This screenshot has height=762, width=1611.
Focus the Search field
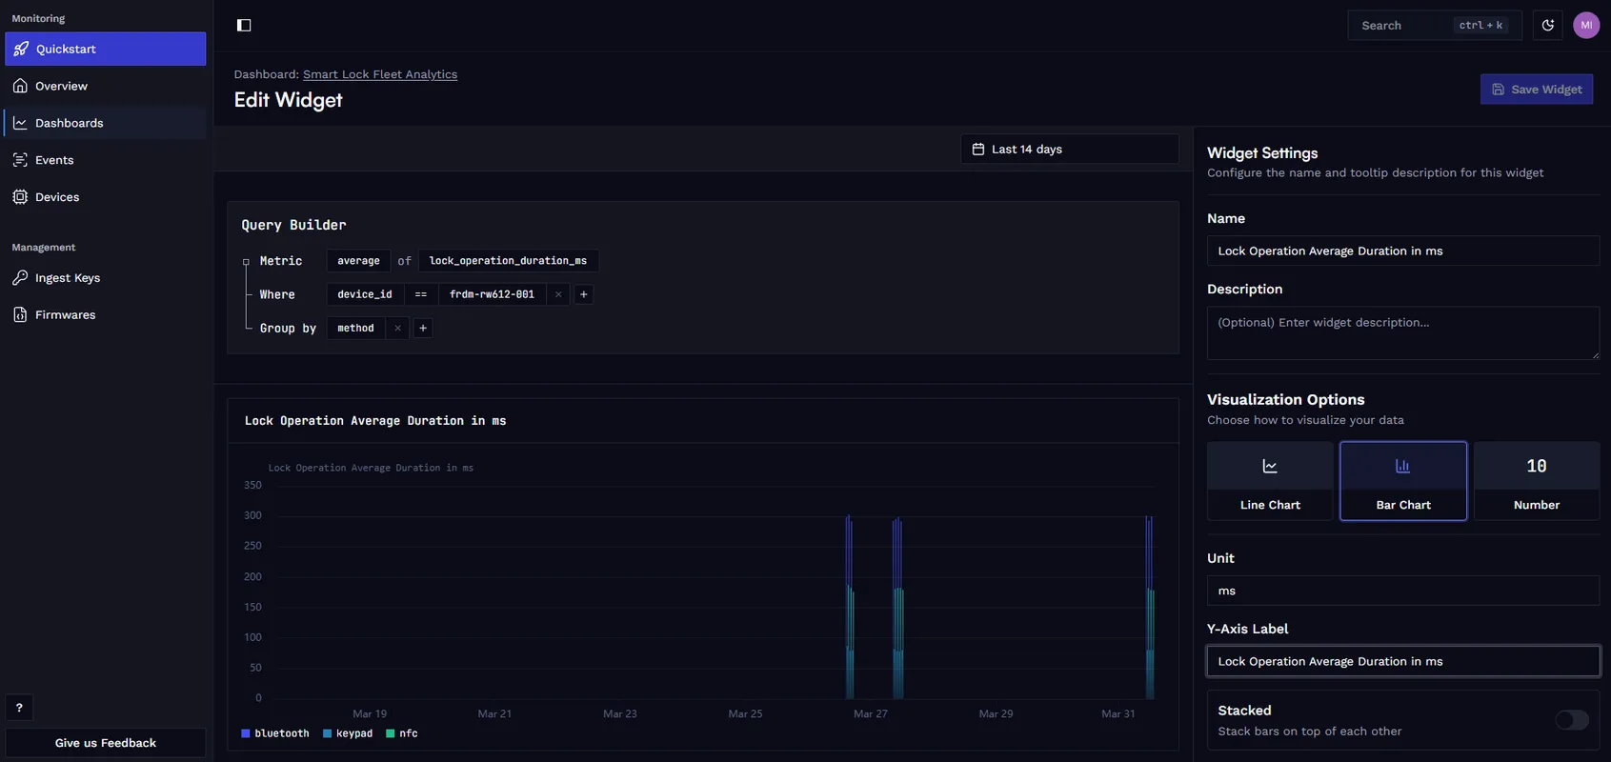1434,26
